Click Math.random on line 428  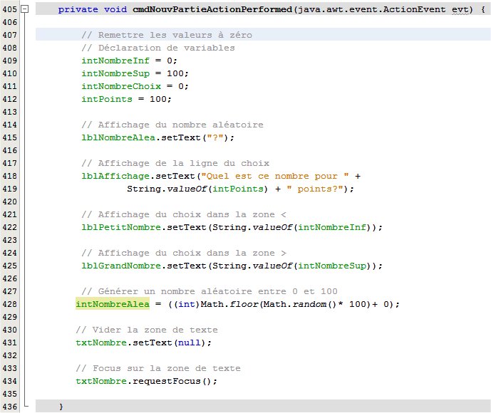coord(294,304)
